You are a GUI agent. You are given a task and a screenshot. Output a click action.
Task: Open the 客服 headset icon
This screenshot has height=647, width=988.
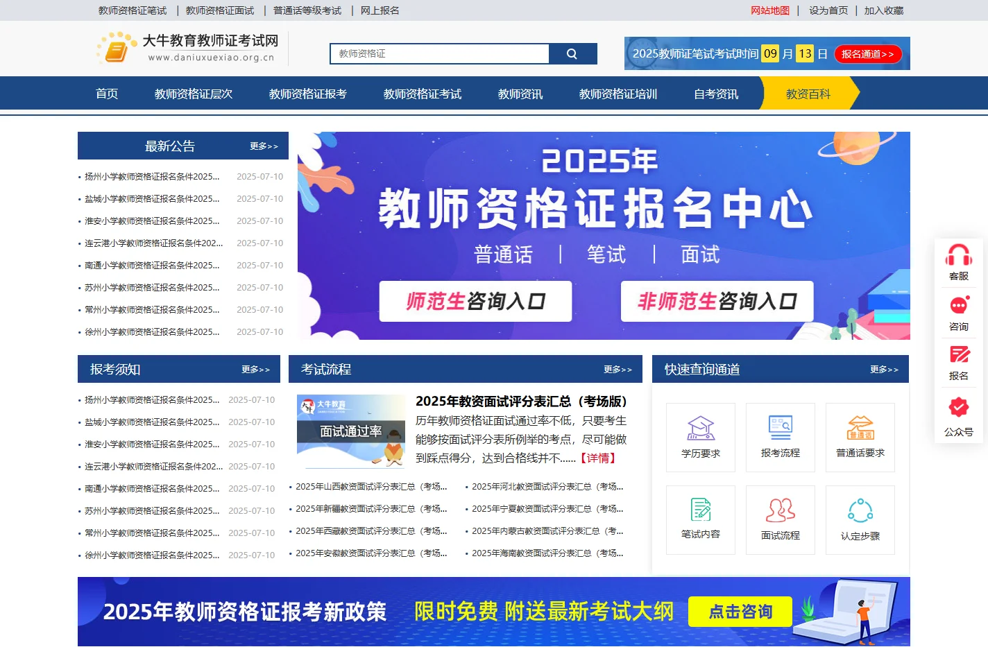pos(958,255)
